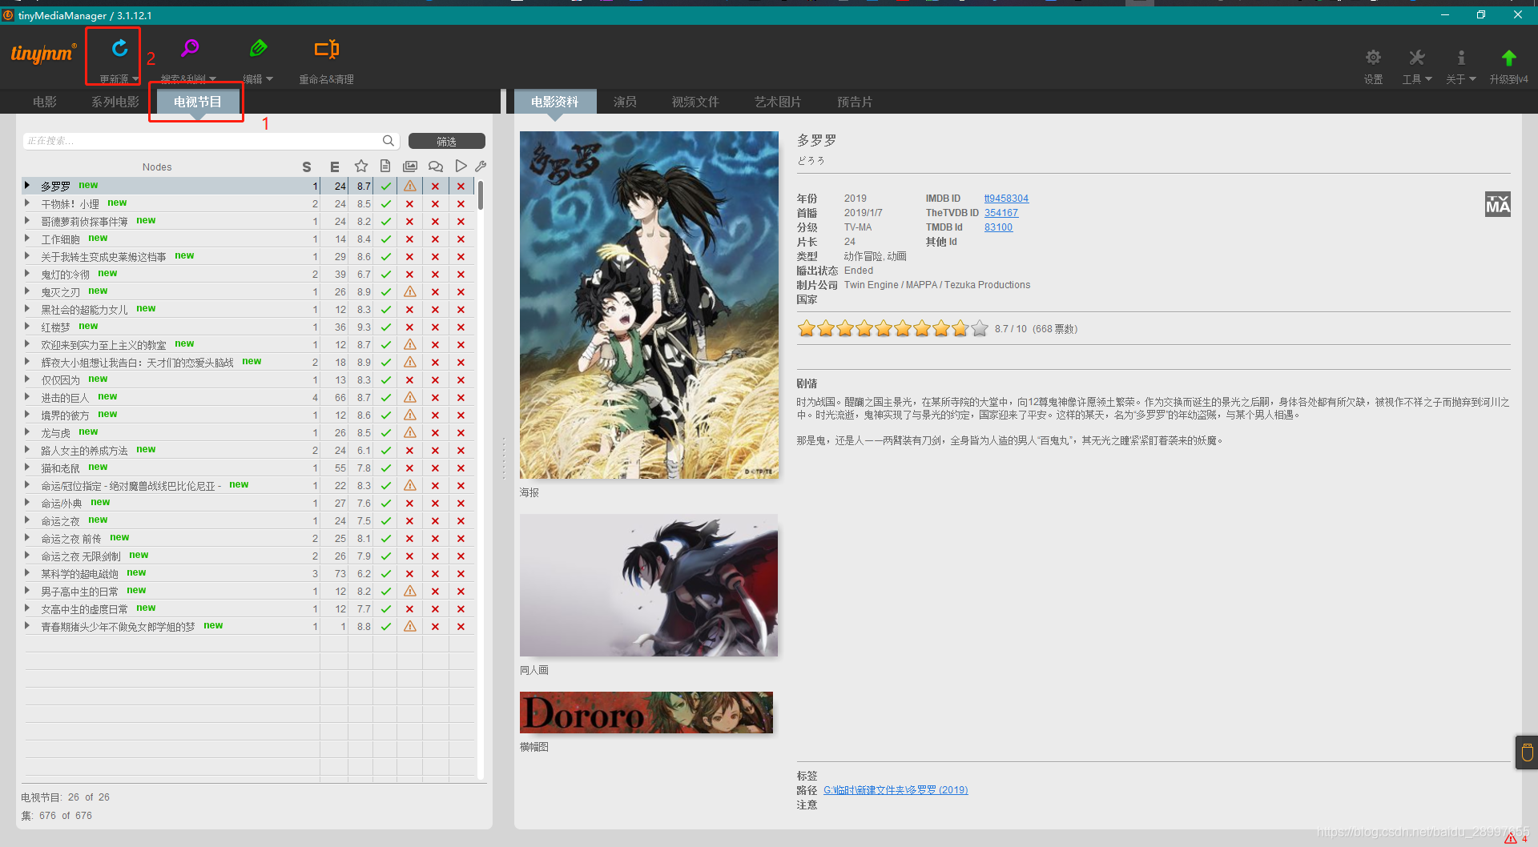Screen dimensions: 1538x847
Task: Click the tinymm logo
Action: point(43,53)
